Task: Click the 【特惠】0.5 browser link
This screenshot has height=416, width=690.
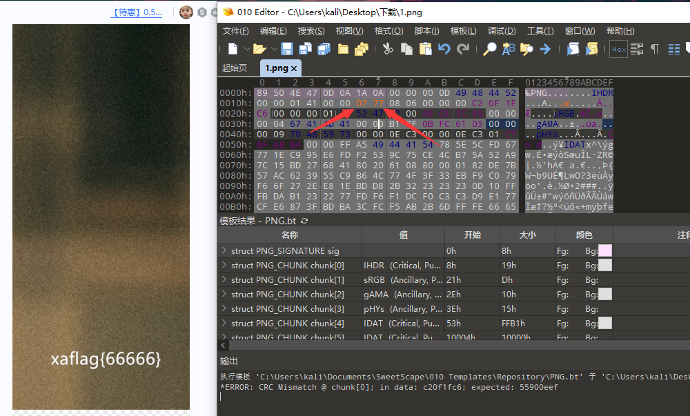Action: pos(136,11)
